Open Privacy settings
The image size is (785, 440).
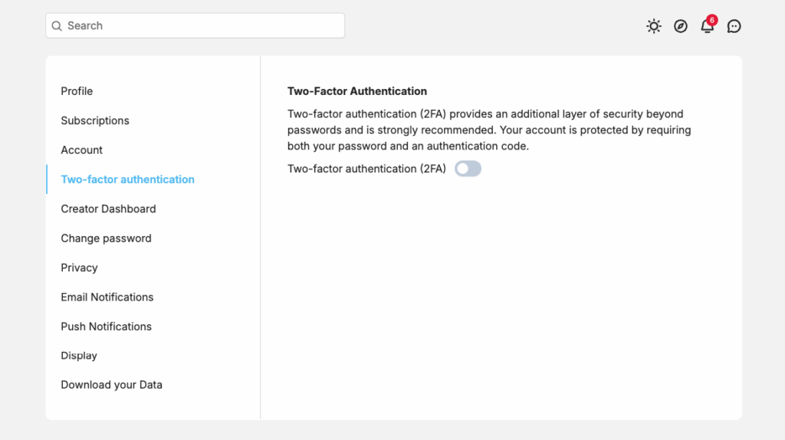coord(79,268)
